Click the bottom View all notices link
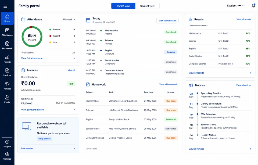 pyautogui.click(x=196, y=149)
